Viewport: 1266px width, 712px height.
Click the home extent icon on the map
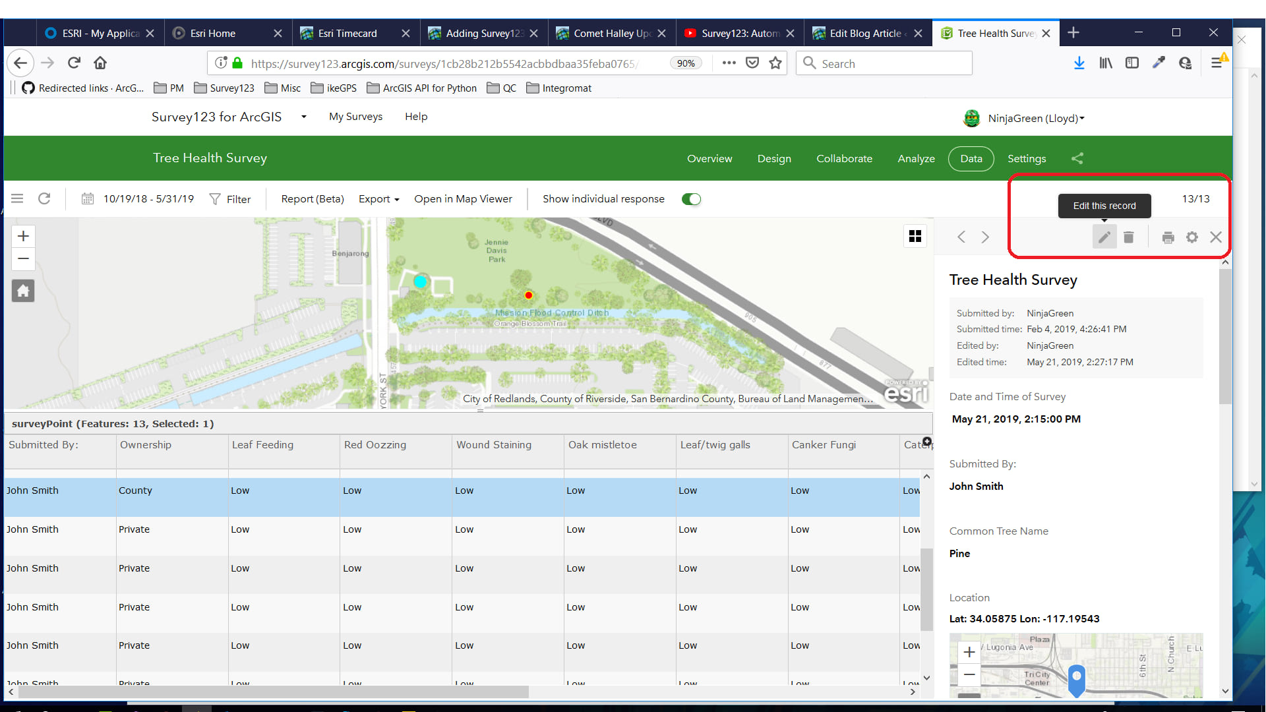23,290
